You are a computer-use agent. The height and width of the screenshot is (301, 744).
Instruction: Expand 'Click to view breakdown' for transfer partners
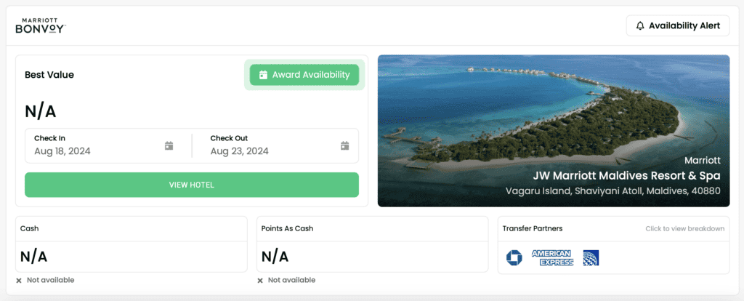[x=684, y=229]
